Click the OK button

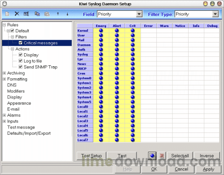[x=154, y=169]
